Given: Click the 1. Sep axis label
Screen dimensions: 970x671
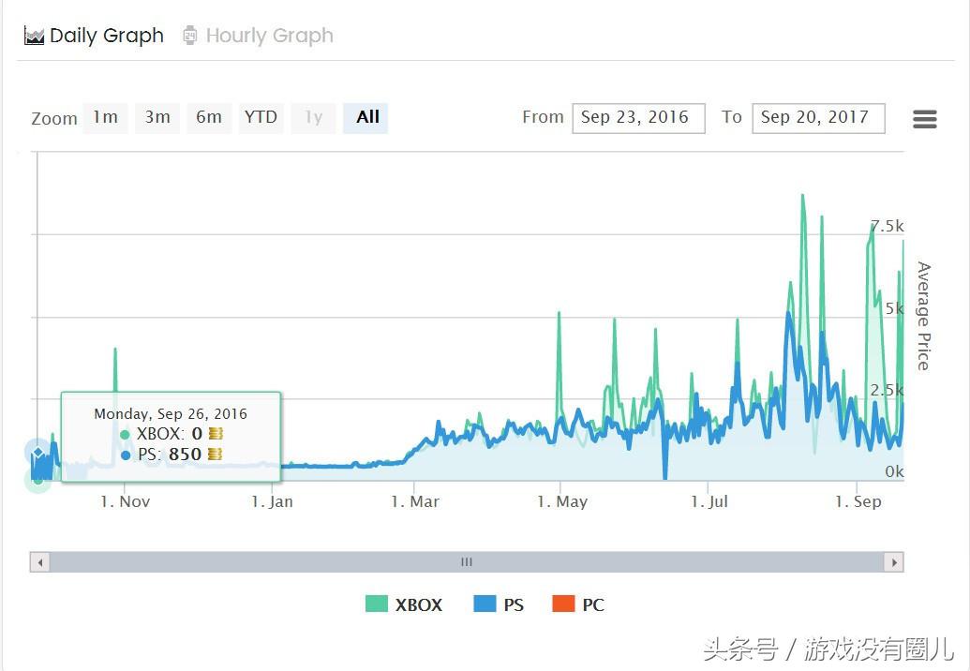Looking at the screenshot, I should coord(858,501).
